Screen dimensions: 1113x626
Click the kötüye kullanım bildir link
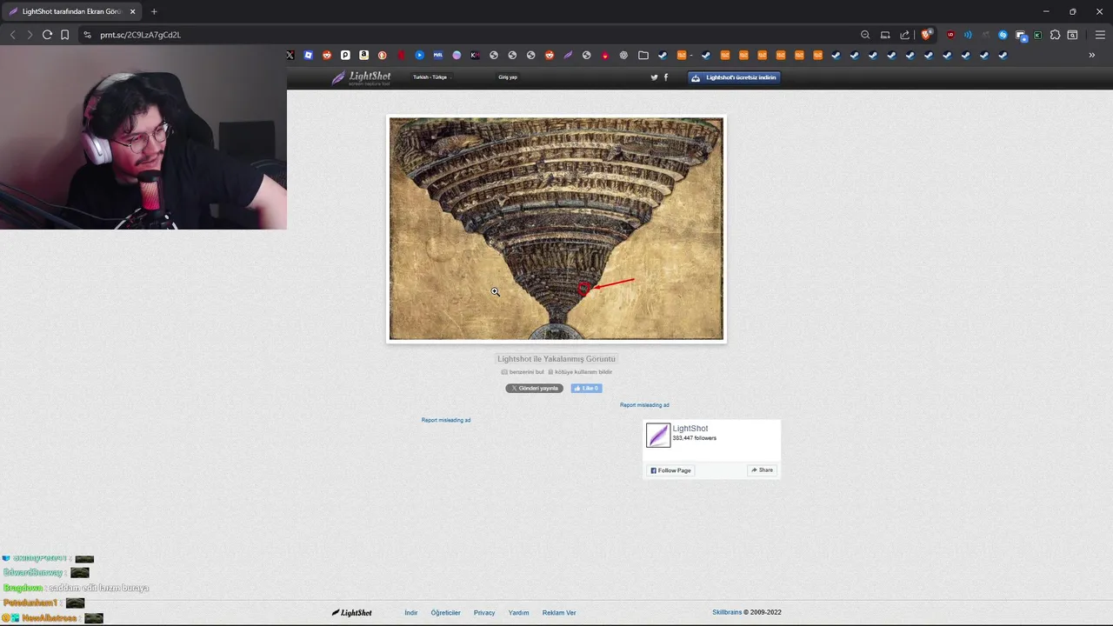[x=580, y=372]
